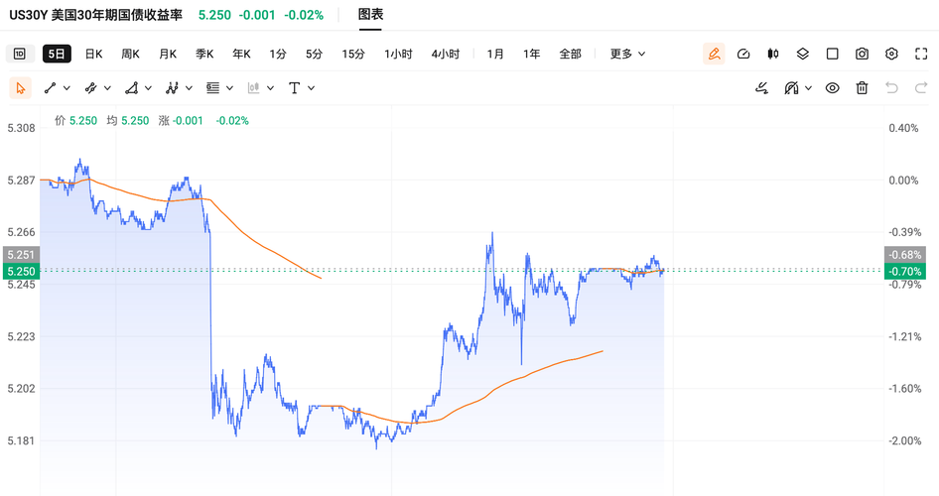Toggle drawing visibility eye icon
939x496 pixels.
pyautogui.click(x=833, y=88)
